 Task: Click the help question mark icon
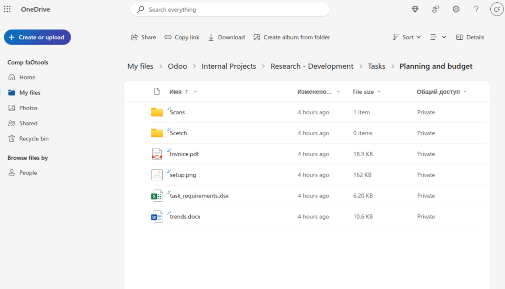[x=476, y=9]
